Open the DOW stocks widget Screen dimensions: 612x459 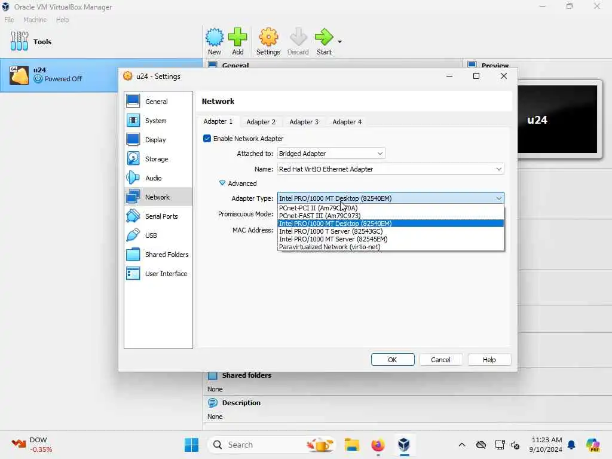(32, 445)
